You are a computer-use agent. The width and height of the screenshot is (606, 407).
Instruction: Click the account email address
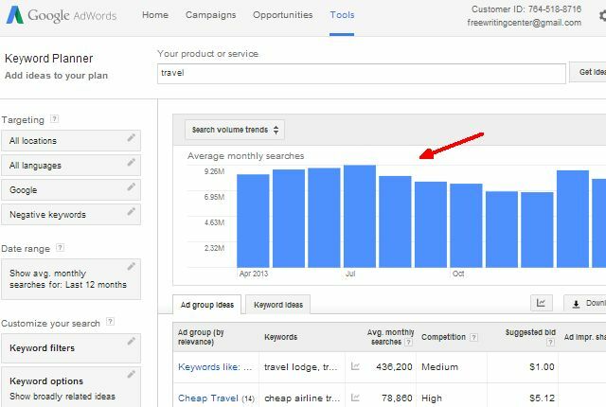tap(524, 23)
